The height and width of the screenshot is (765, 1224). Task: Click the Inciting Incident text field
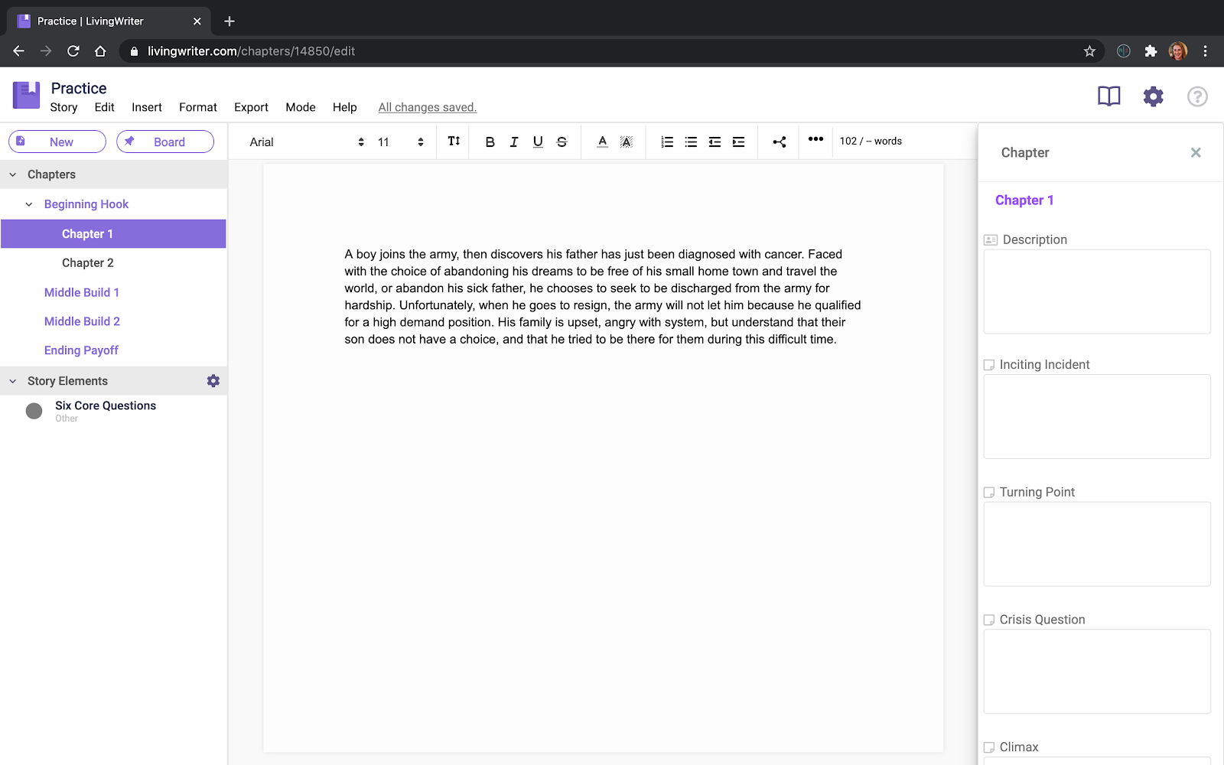coord(1097,417)
